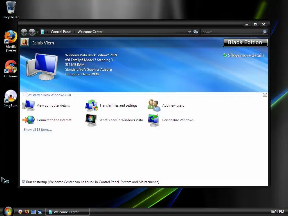Minimize the Welcome Center window

click(x=247, y=24)
